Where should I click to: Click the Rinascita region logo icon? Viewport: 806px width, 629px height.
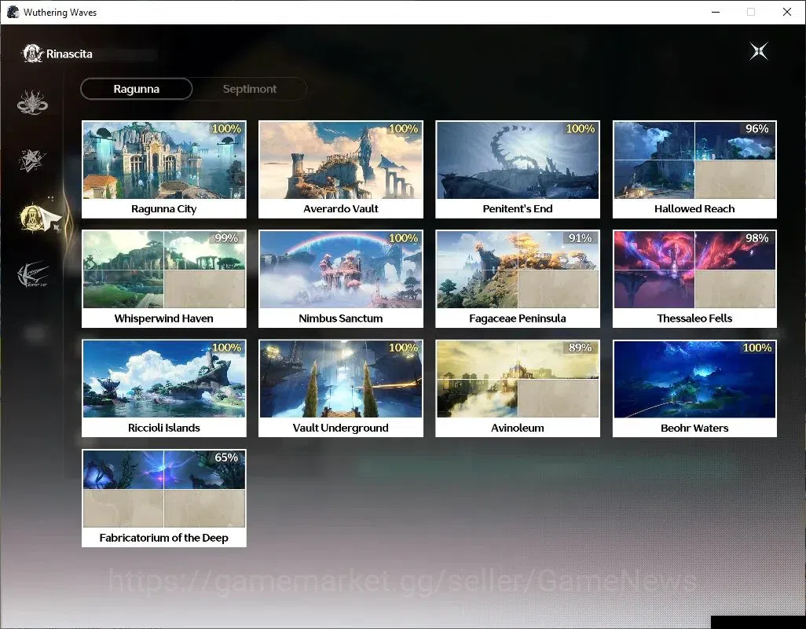(32, 53)
